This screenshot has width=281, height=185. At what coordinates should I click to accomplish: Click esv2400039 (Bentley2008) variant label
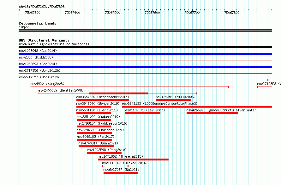(61, 90)
